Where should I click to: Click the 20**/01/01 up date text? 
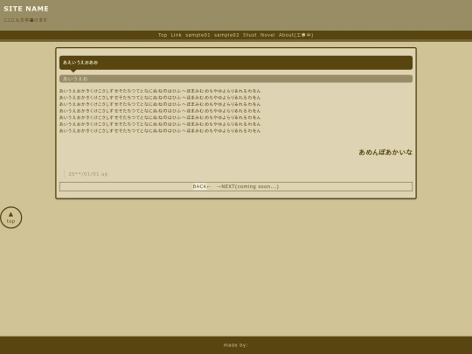click(88, 174)
